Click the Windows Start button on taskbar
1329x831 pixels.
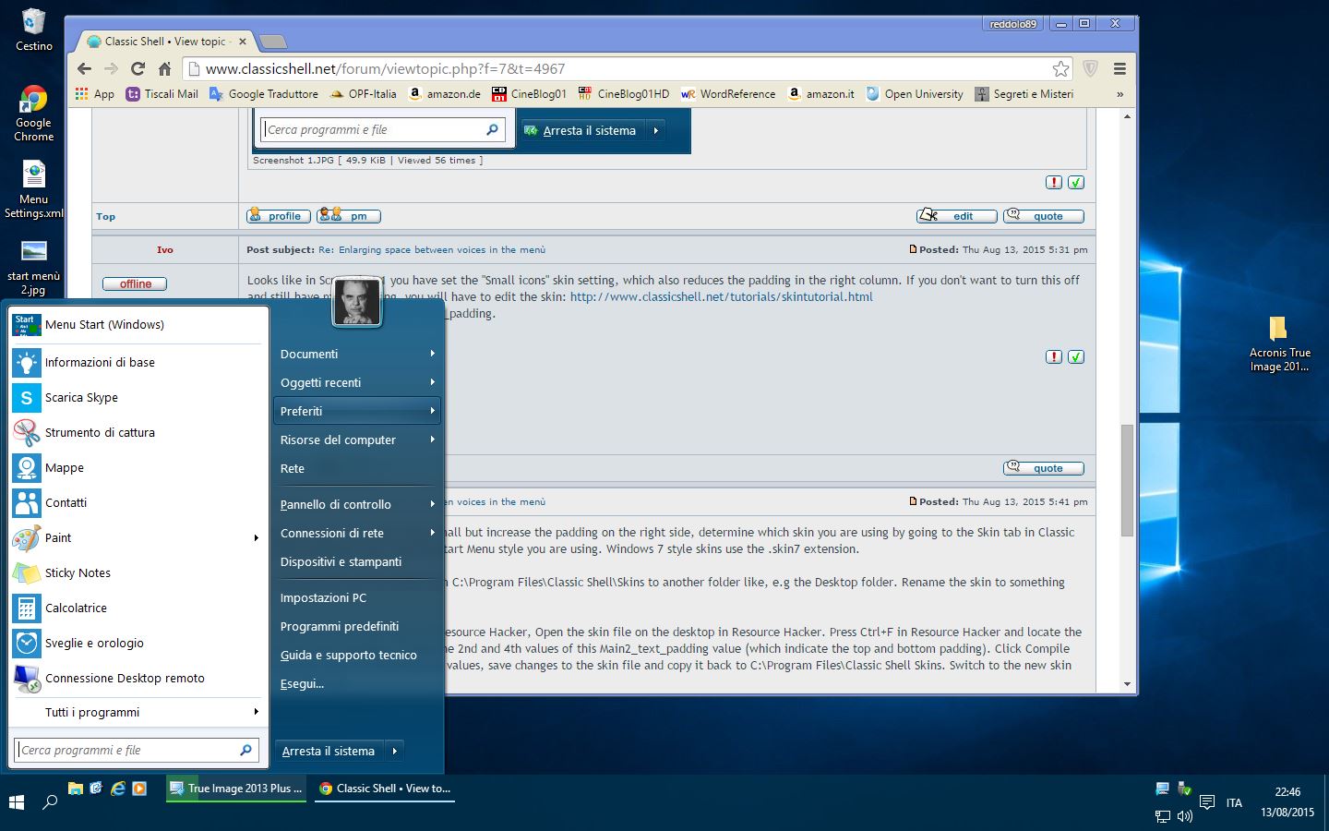(x=17, y=802)
